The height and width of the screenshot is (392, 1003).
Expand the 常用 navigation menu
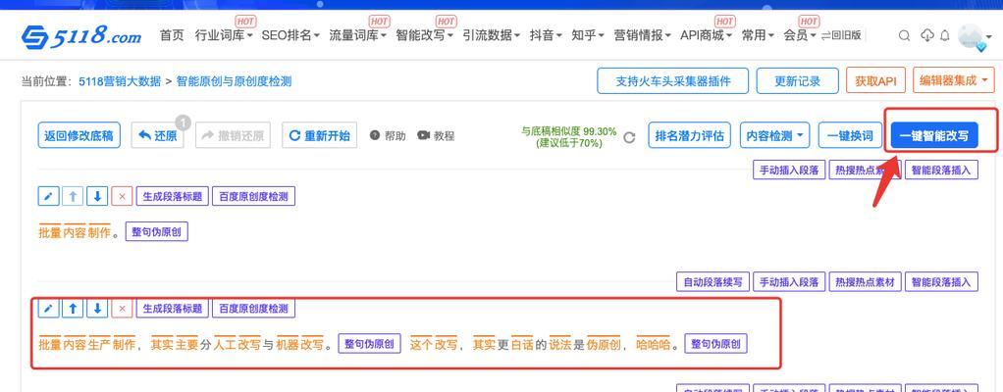click(758, 35)
